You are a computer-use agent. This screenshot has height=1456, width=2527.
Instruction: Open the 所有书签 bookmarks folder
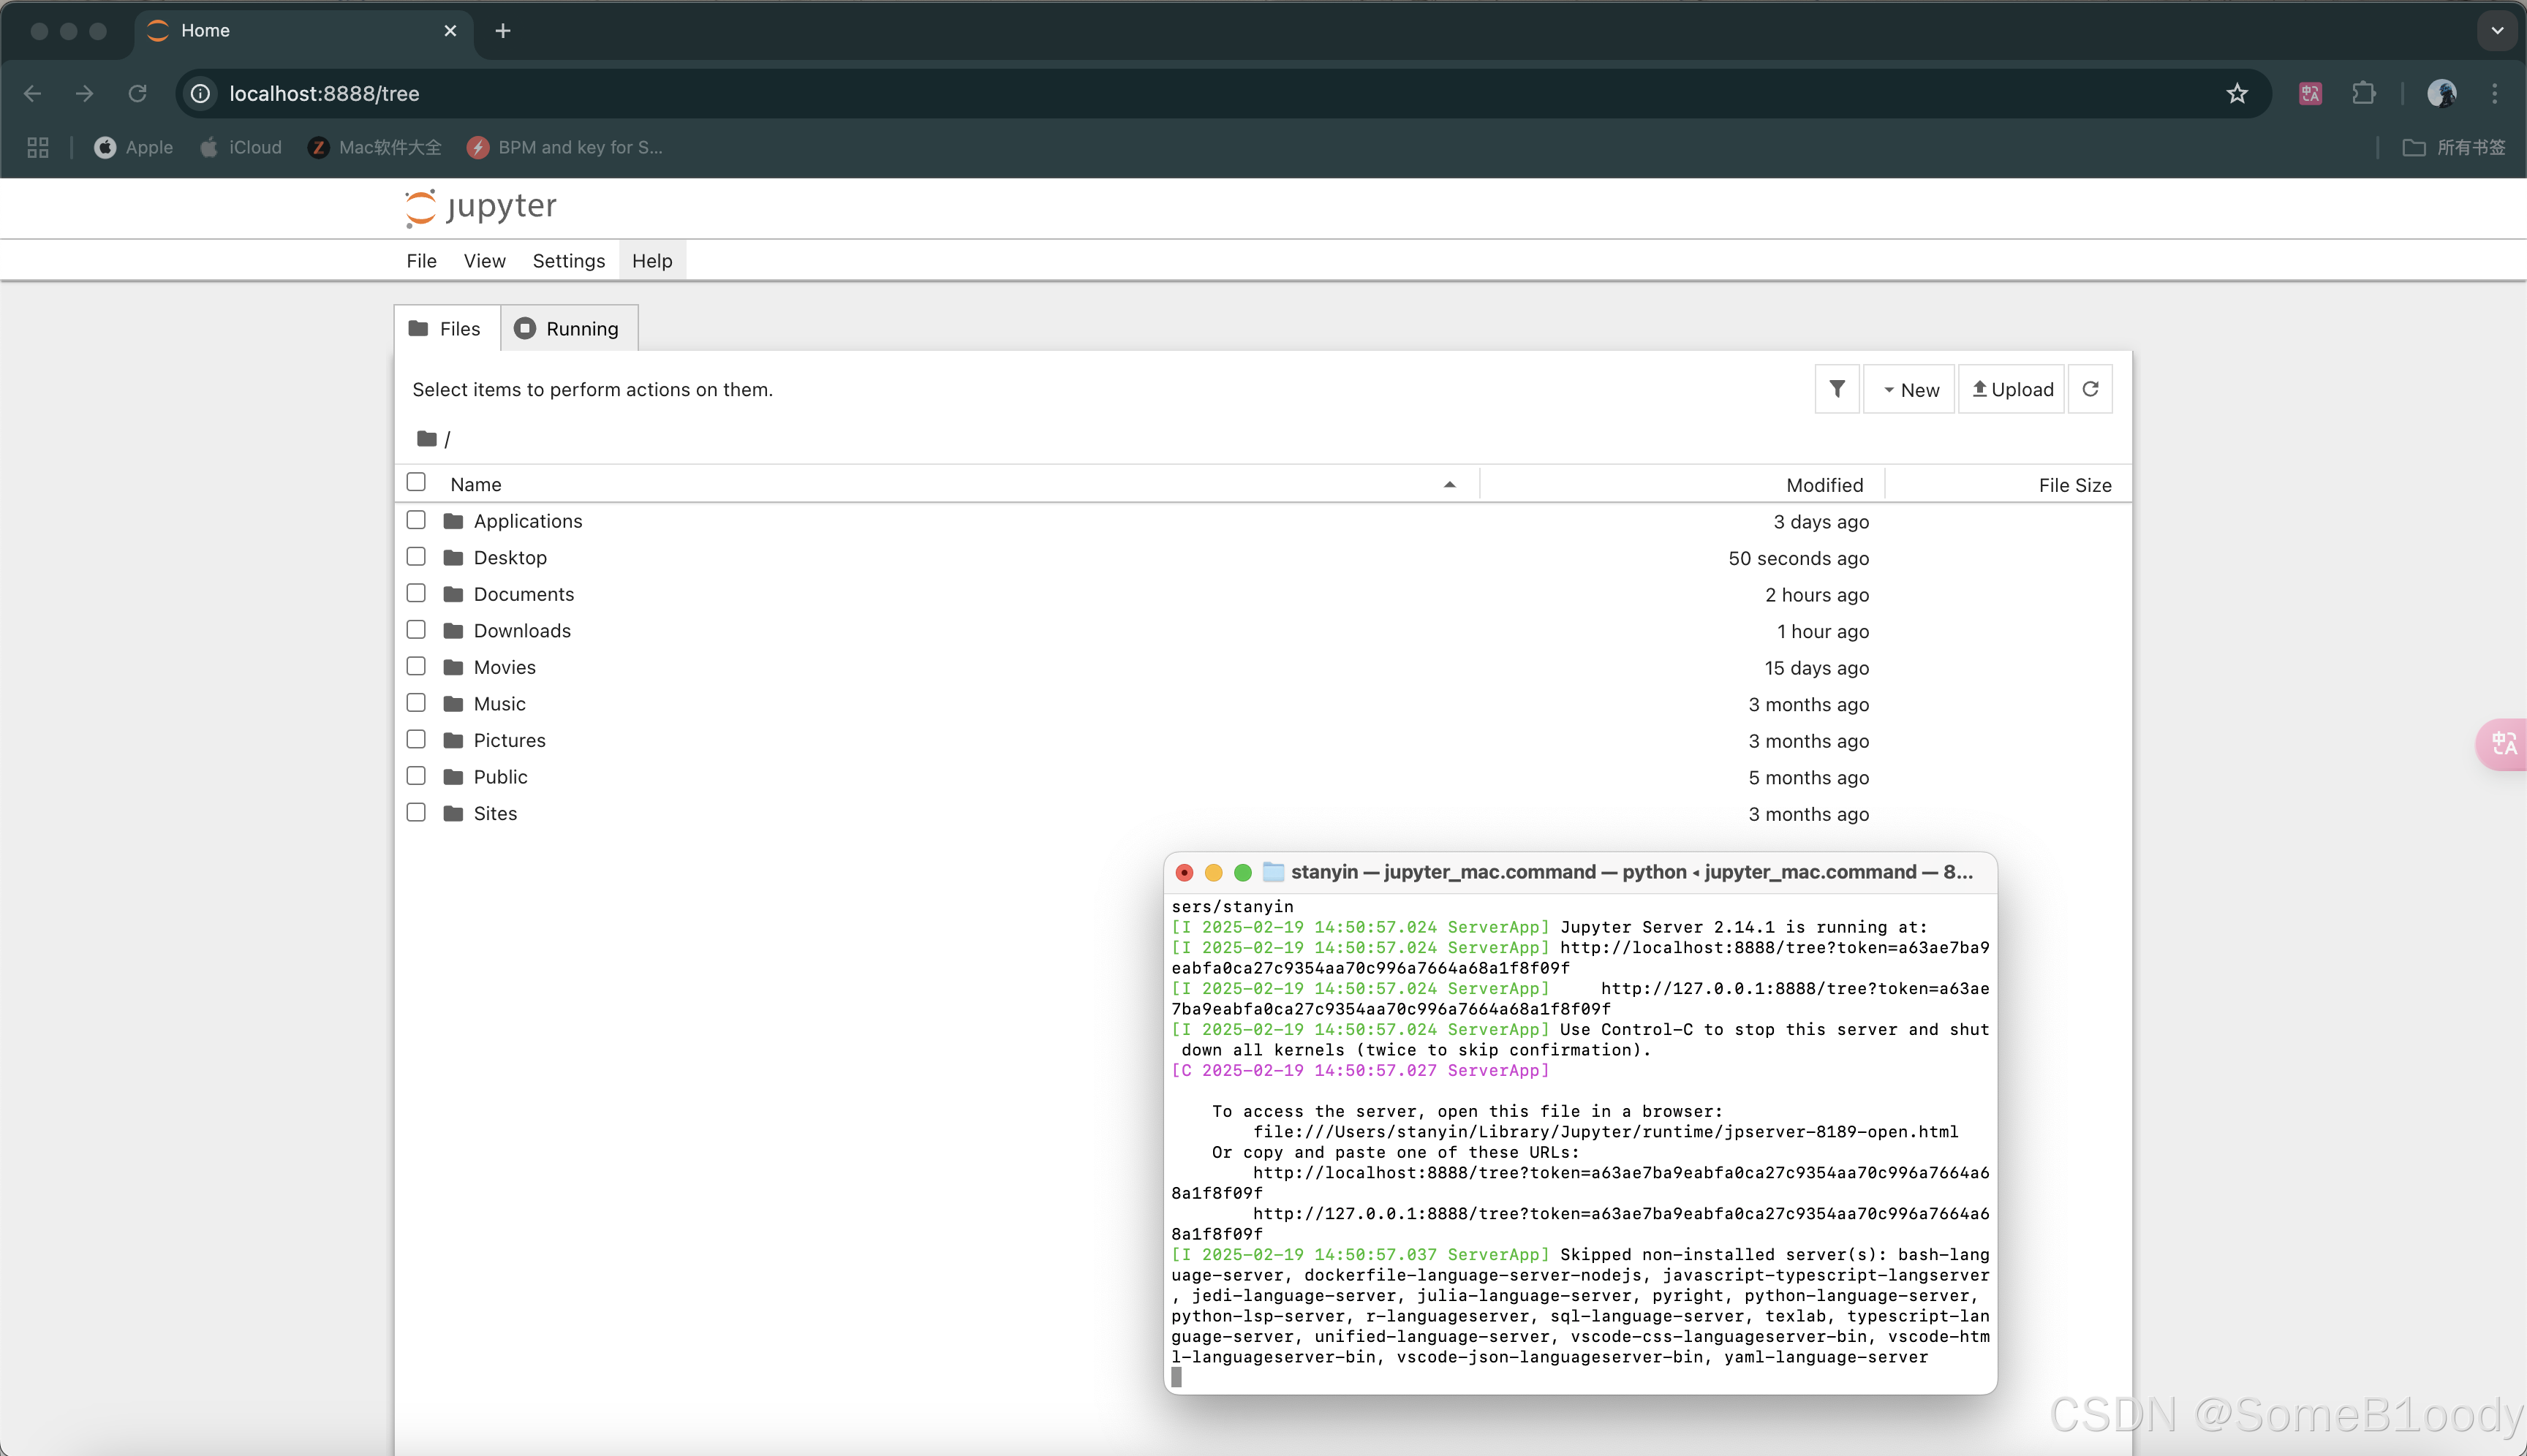[2454, 147]
